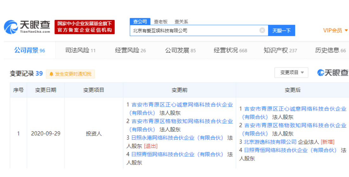Viewport: 349px width, 177px height.
Task: Click the 变更日期 column header
Action: pyautogui.click(x=46, y=90)
